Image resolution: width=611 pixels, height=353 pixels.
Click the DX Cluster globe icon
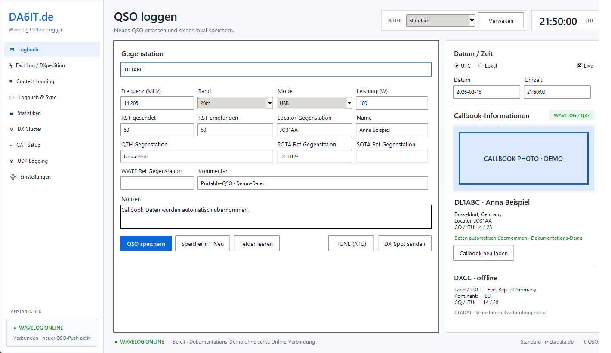point(12,129)
